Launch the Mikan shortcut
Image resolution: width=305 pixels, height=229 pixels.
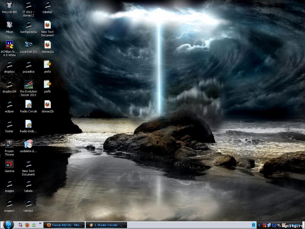tap(9, 27)
